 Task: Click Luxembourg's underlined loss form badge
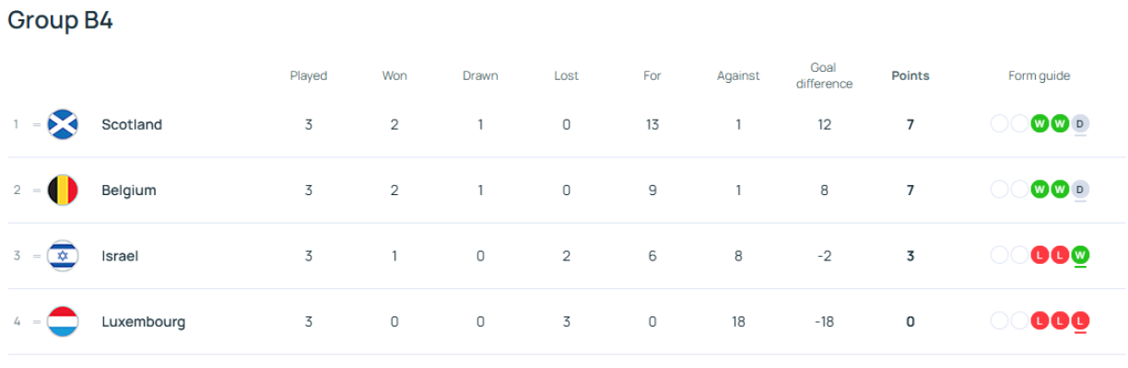click(x=1080, y=322)
